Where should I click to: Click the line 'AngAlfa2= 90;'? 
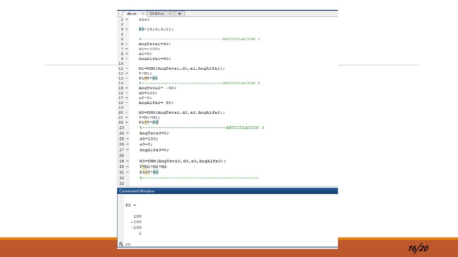(156, 103)
